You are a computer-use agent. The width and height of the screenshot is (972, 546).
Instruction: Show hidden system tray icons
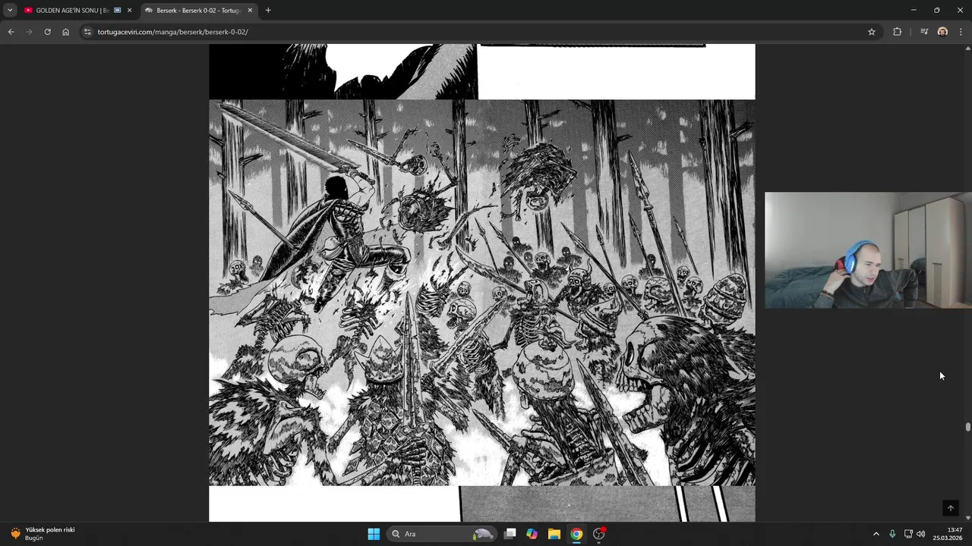876,534
